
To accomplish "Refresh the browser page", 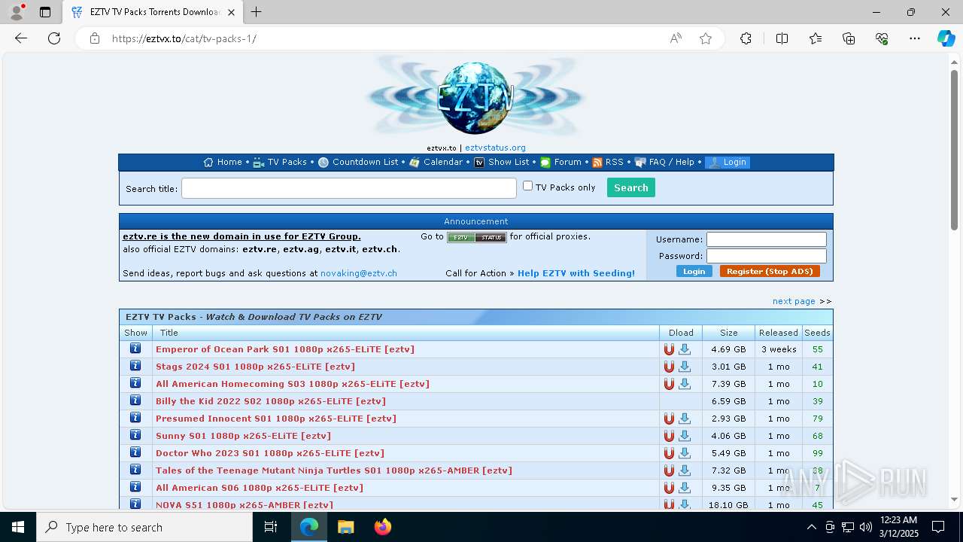I will (54, 38).
